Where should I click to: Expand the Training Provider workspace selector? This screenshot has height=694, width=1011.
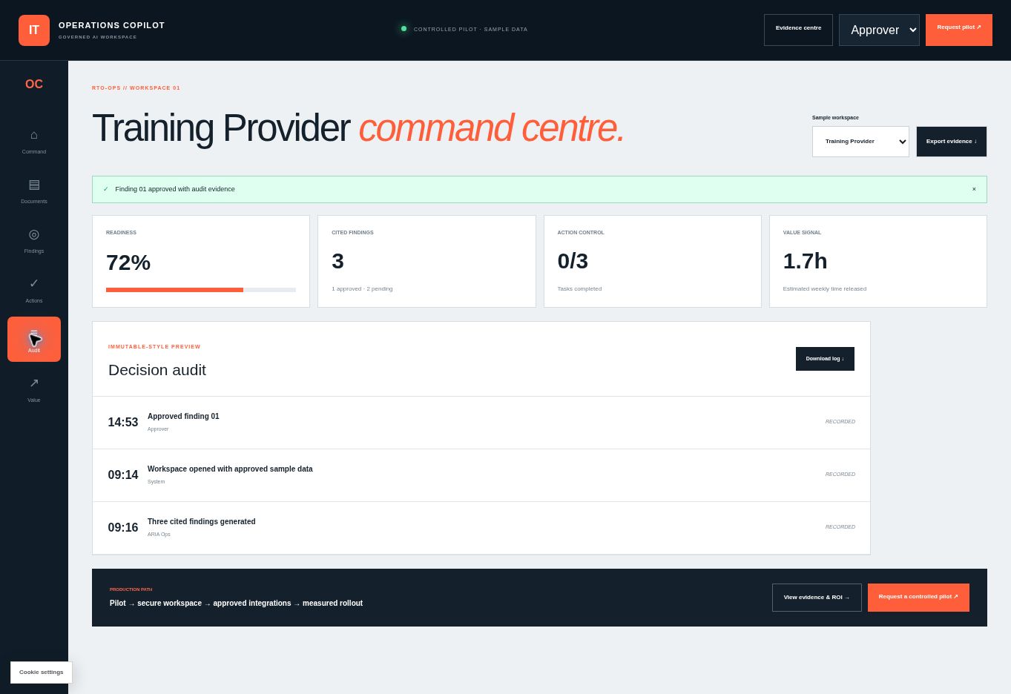[860, 142]
